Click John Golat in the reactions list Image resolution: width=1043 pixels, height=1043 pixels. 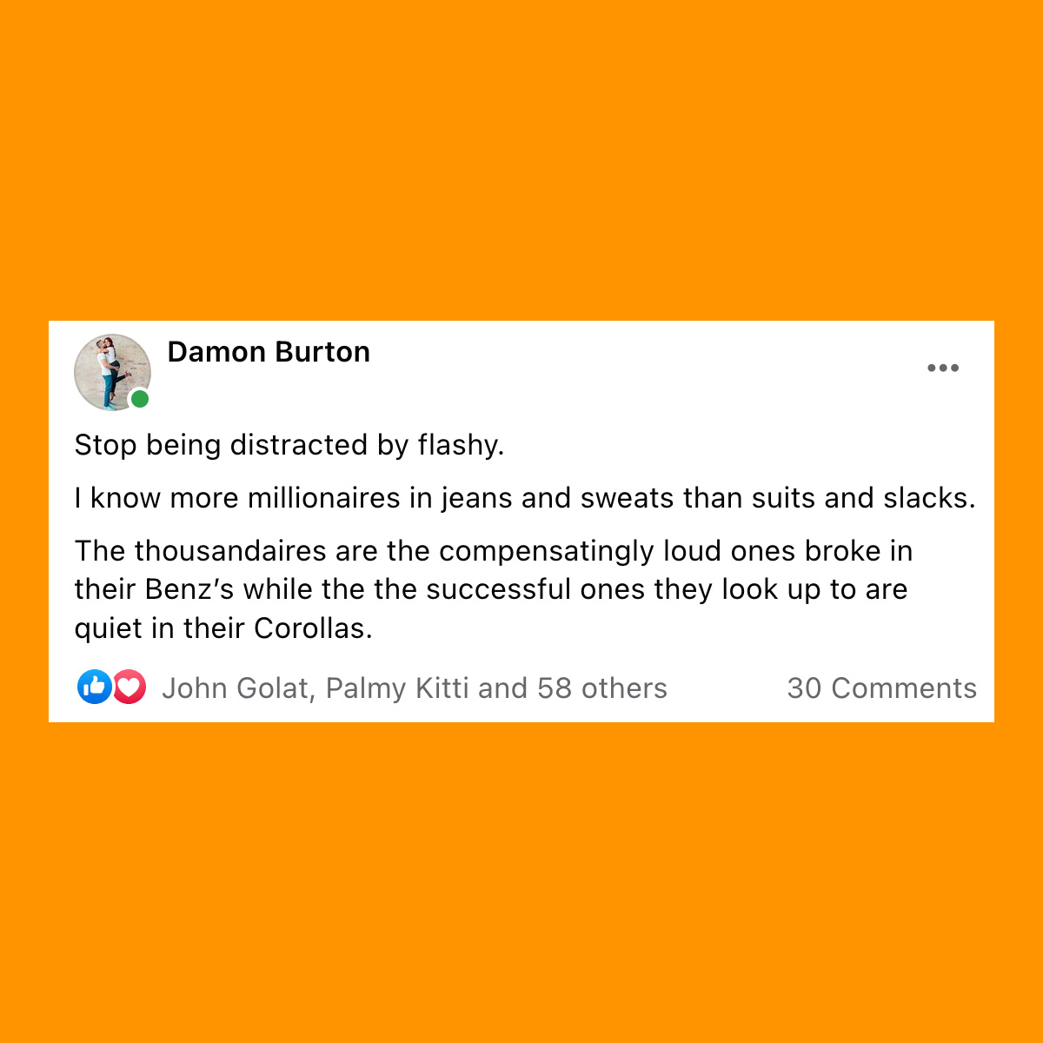[236, 688]
